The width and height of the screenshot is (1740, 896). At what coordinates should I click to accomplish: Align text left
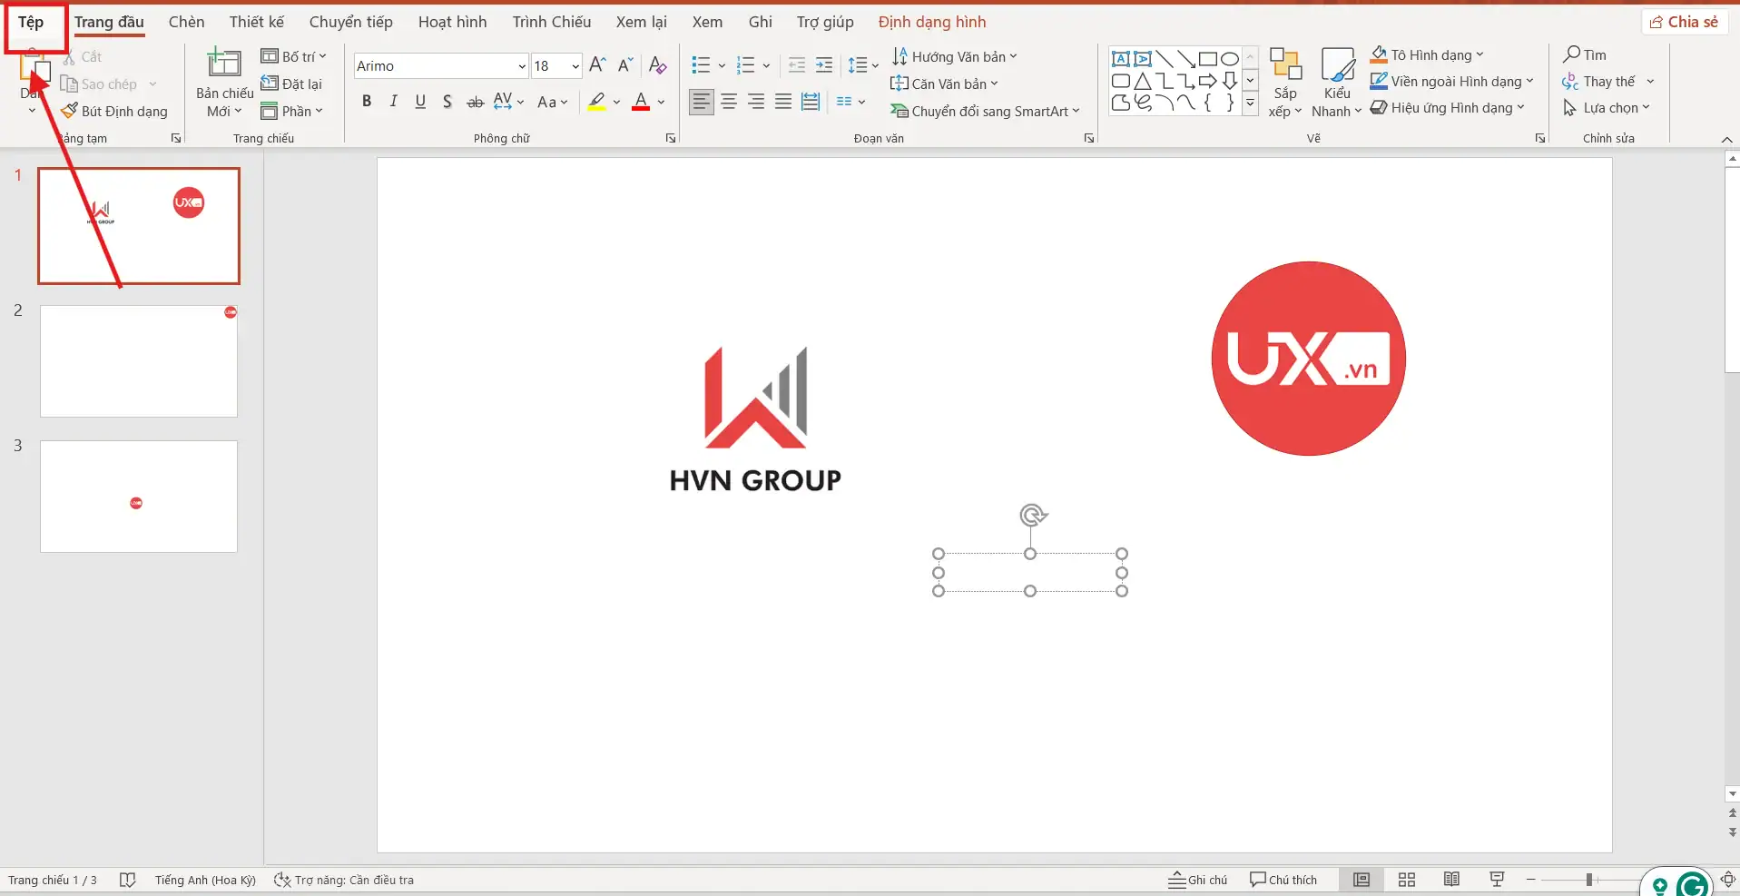pyautogui.click(x=702, y=102)
